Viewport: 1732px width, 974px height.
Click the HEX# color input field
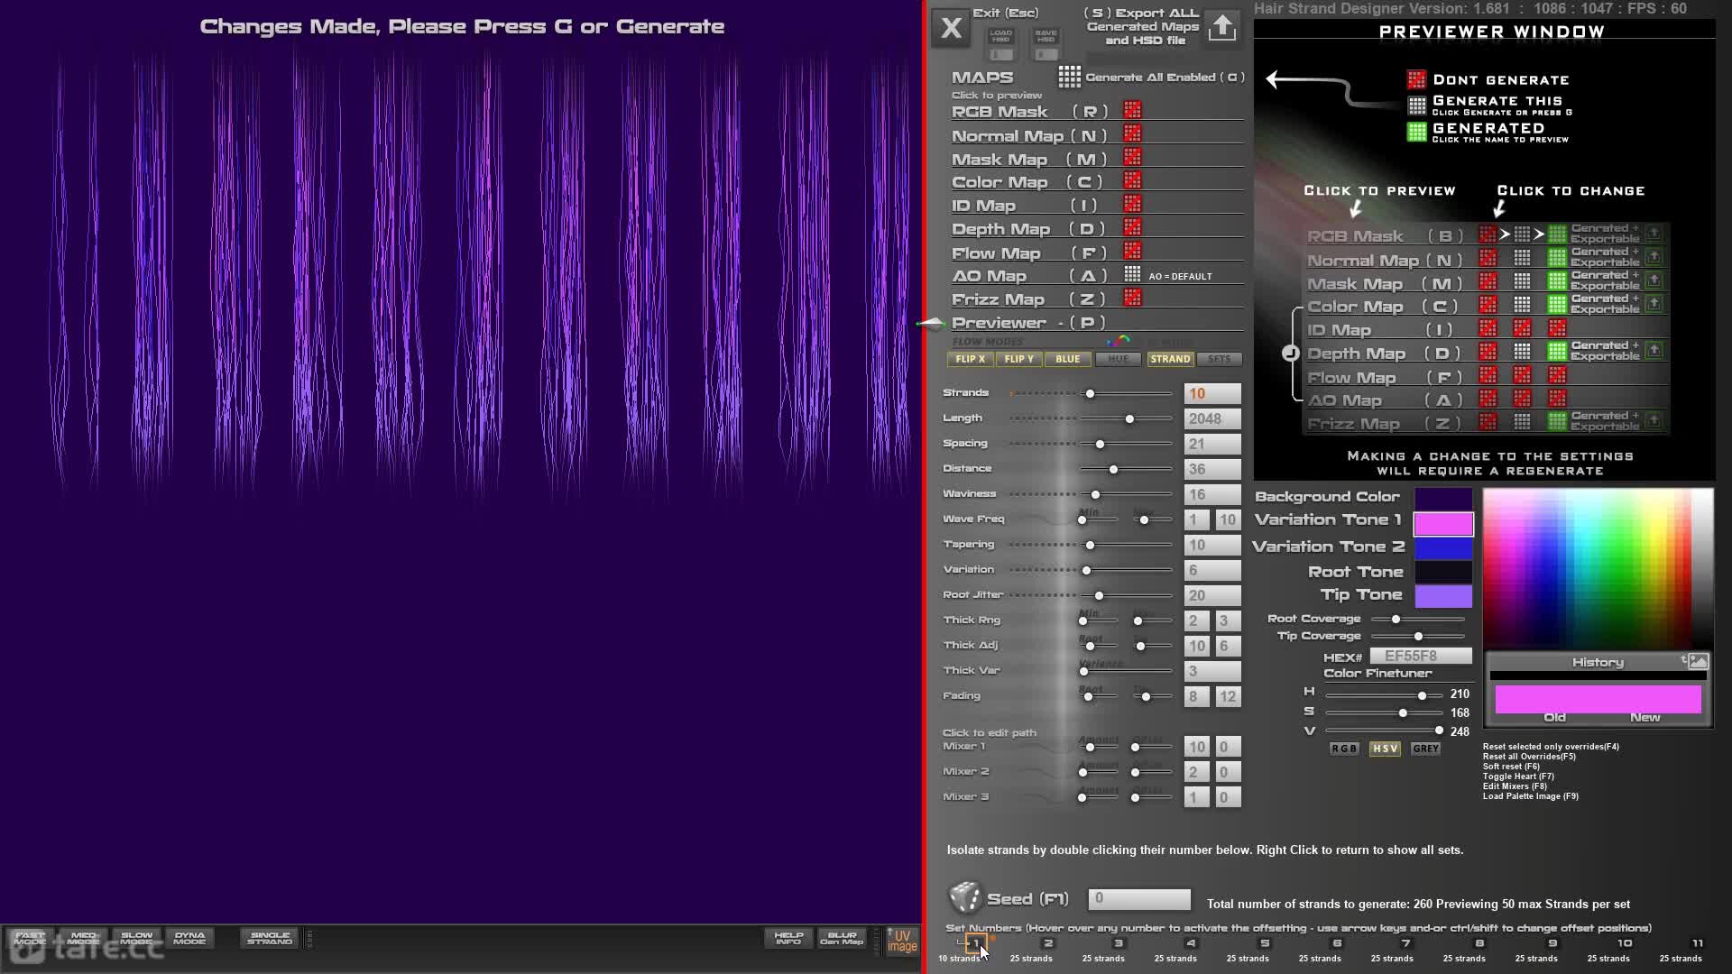click(1421, 656)
